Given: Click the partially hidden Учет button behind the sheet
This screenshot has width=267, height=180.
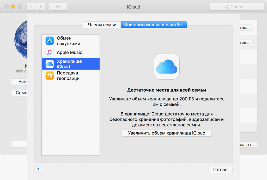Looking at the screenshot, I should (19, 82).
